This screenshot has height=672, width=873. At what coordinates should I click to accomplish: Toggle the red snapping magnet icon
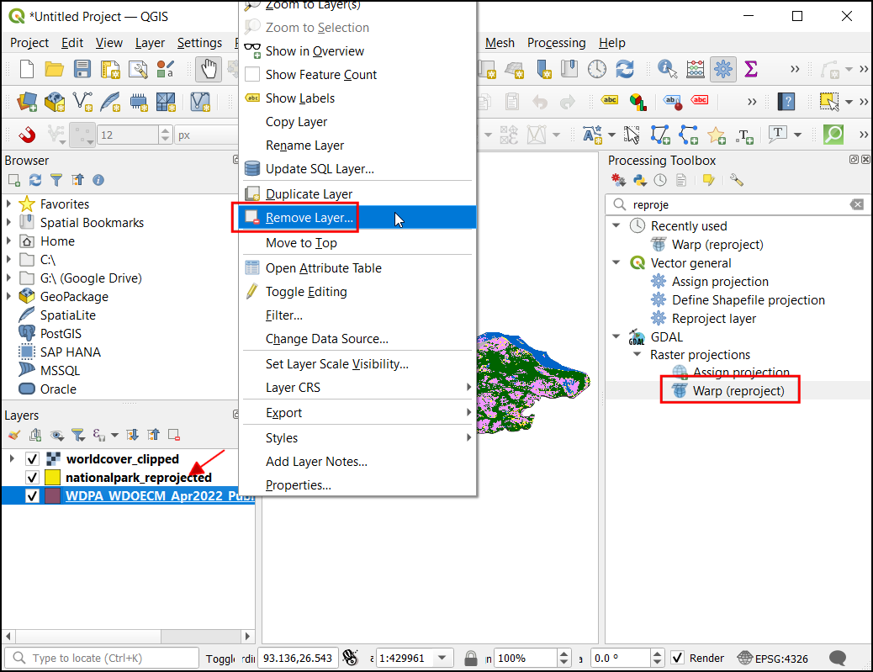pyautogui.click(x=28, y=135)
